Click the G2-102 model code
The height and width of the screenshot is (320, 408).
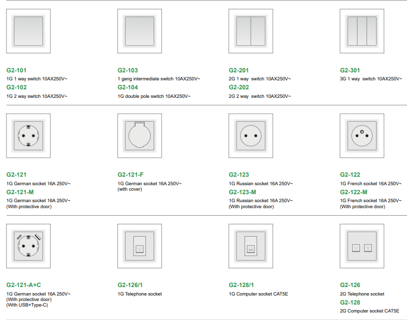(x=16, y=87)
